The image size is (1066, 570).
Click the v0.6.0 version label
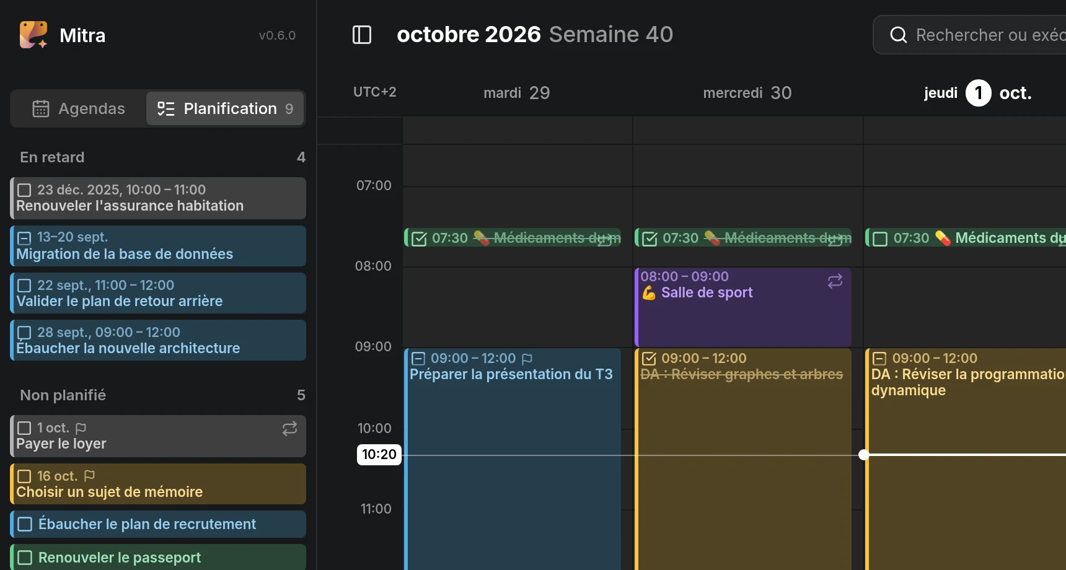pyautogui.click(x=277, y=35)
